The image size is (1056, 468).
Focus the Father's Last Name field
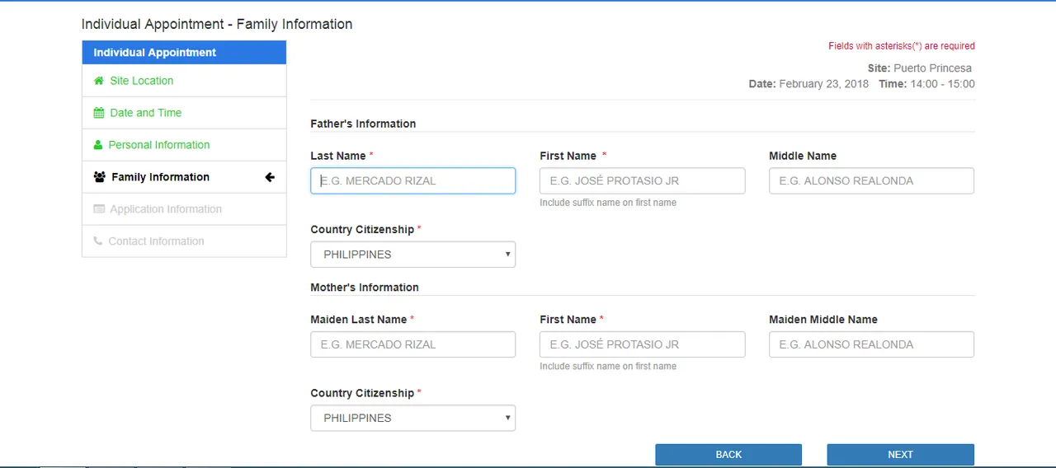413,181
